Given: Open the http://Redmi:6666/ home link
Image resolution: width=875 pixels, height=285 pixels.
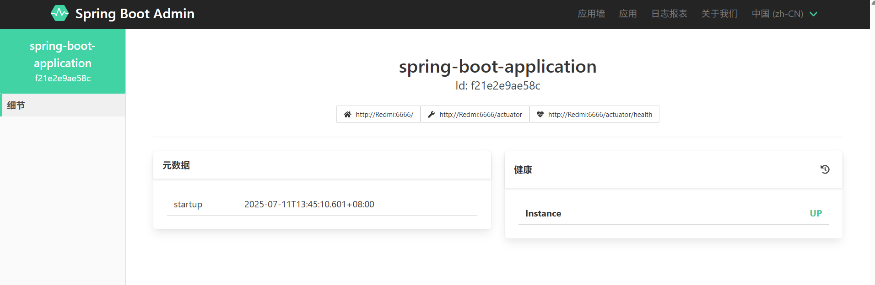Looking at the screenshot, I should click(x=378, y=114).
